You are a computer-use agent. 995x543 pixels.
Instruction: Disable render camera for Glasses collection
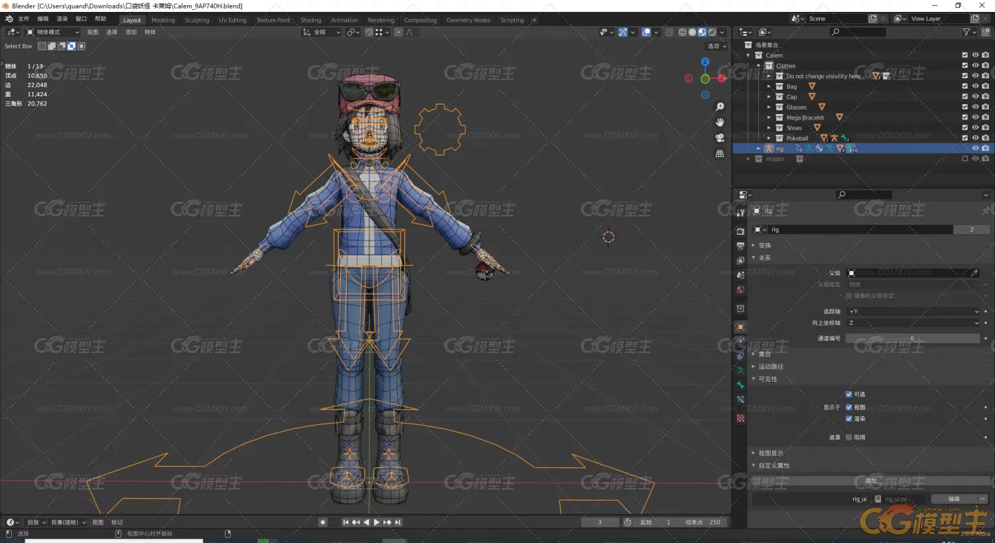[986, 107]
